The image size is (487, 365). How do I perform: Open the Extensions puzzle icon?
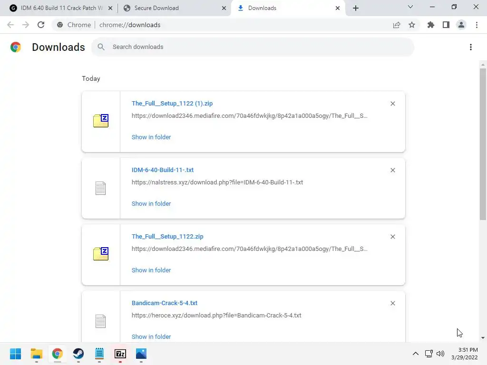point(431,25)
